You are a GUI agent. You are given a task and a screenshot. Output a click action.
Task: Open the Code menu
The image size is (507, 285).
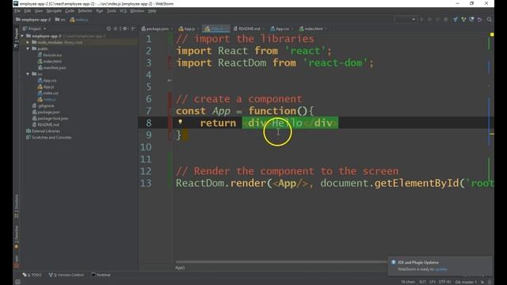[70, 11]
